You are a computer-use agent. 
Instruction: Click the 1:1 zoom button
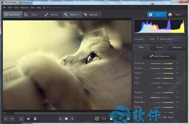[x=104, y=119]
